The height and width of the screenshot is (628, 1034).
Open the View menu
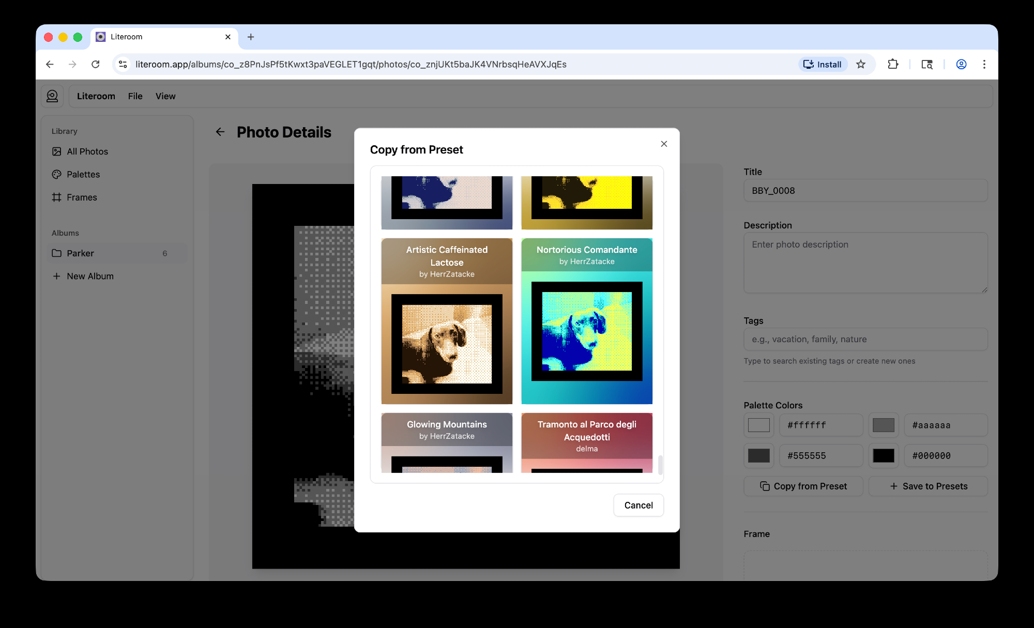click(165, 96)
